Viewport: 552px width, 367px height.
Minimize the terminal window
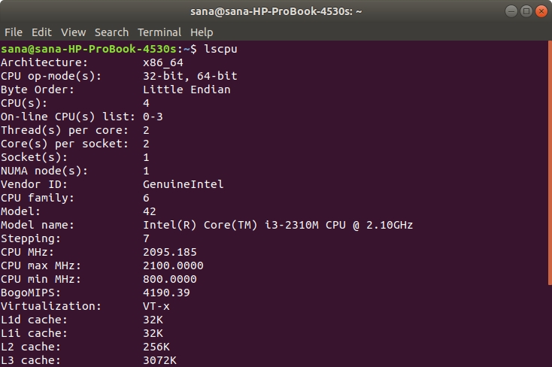pos(512,11)
